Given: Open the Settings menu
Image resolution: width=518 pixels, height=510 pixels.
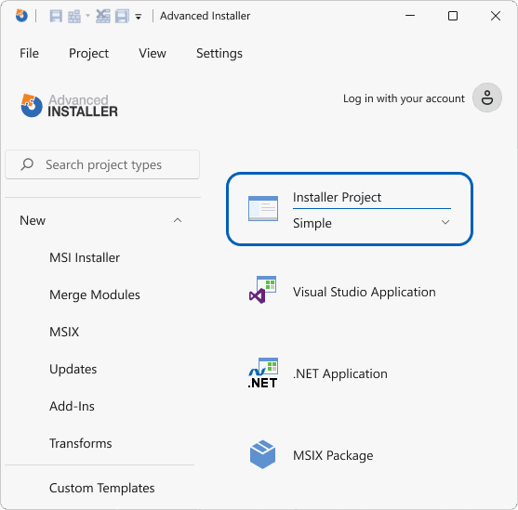Looking at the screenshot, I should tap(219, 53).
